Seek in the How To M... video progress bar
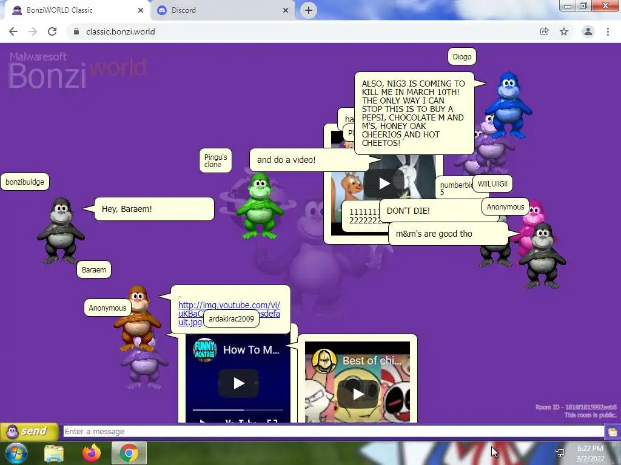This screenshot has height=465, width=621. 238,411
